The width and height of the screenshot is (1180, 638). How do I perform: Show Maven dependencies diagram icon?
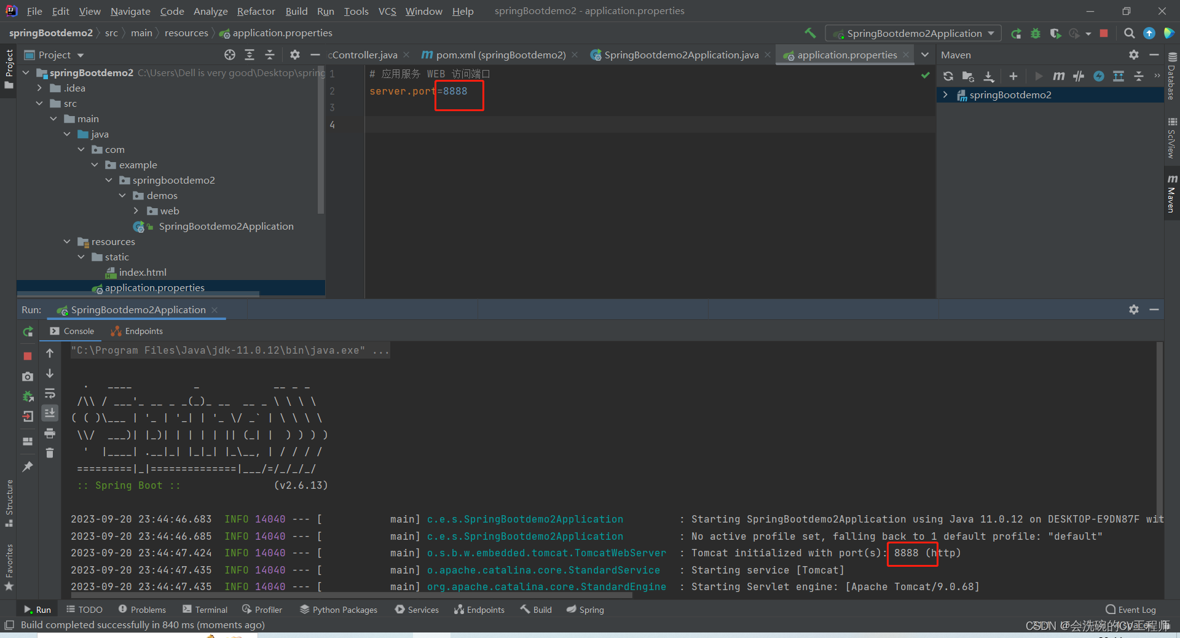point(1119,76)
